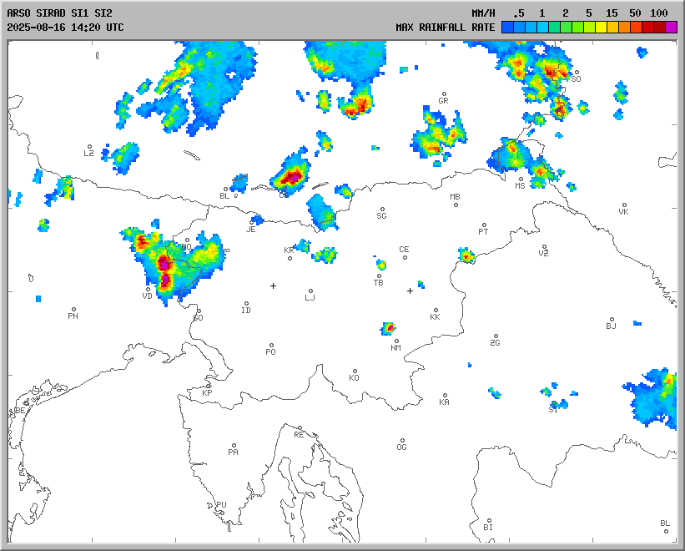Click the ARSO SIRAD SI1 SI2 title

click(x=58, y=13)
